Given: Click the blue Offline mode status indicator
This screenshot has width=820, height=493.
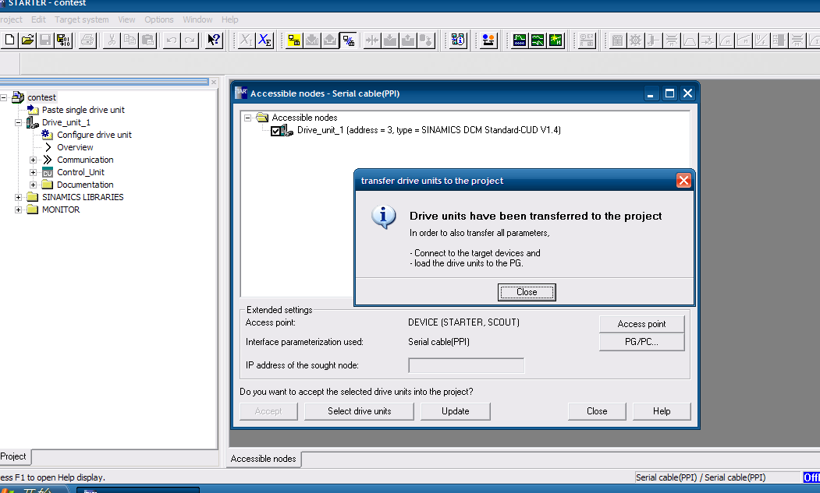Looking at the screenshot, I should click(811, 477).
